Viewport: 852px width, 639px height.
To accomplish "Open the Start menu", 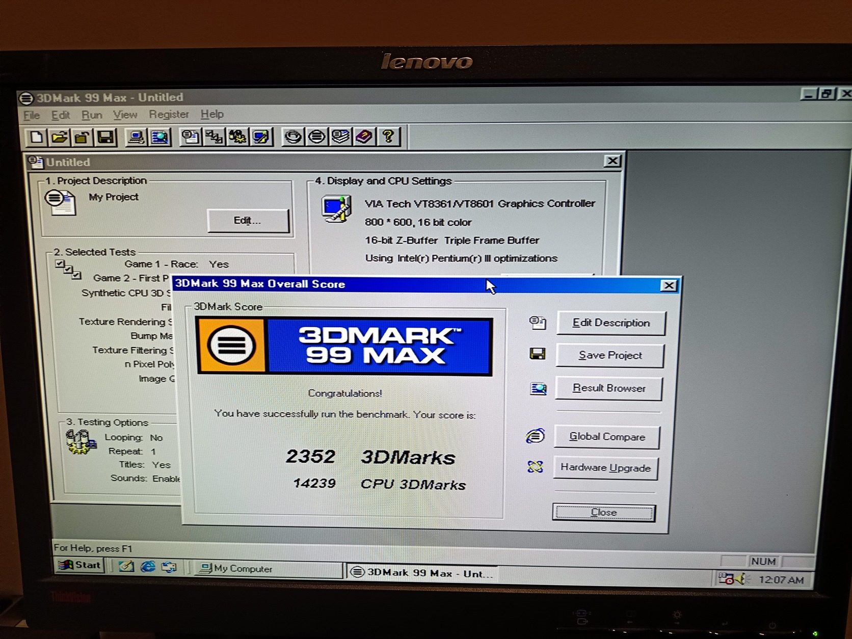I will click(80, 565).
